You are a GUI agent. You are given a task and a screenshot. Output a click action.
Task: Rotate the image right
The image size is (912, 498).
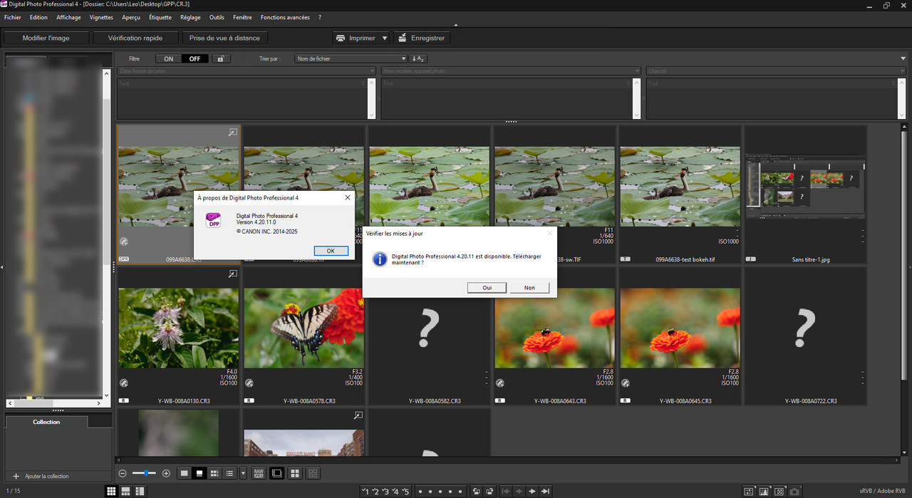pos(489,491)
